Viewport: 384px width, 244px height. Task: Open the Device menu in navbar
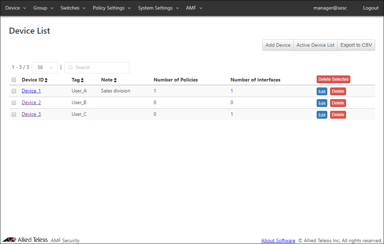coord(16,8)
